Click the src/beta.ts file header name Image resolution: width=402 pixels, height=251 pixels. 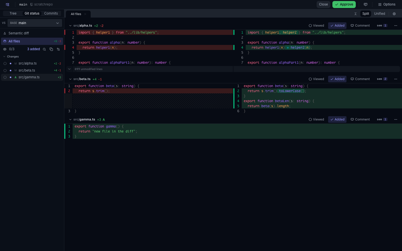82,79
